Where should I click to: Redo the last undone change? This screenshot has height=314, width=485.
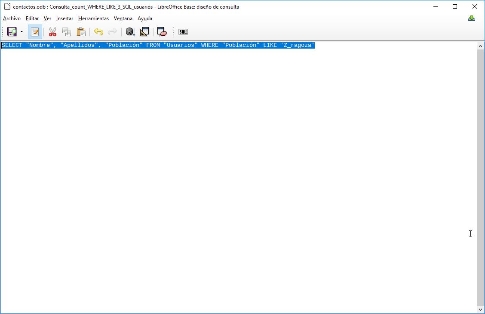pos(112,31)
